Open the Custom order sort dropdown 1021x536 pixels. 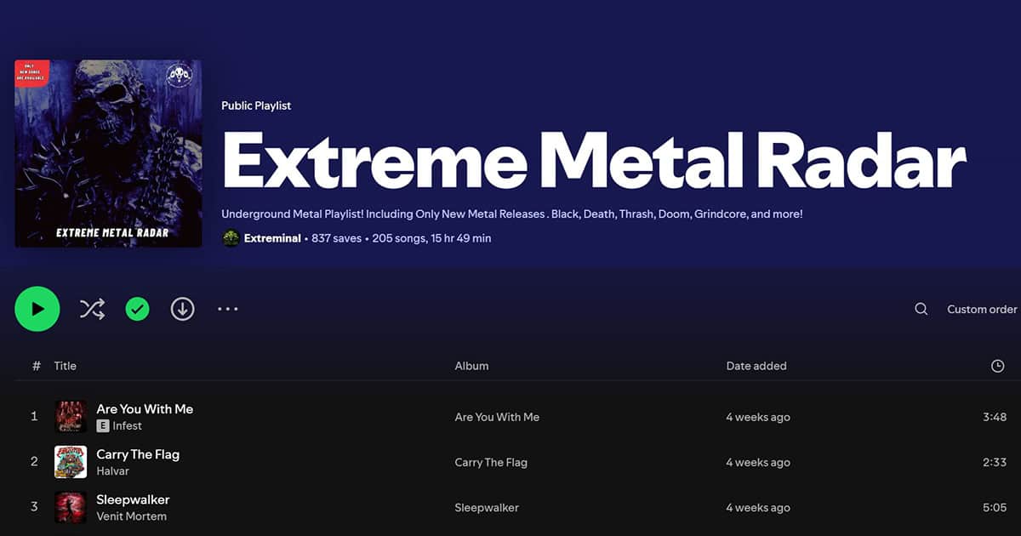click(x=982, y=309)
